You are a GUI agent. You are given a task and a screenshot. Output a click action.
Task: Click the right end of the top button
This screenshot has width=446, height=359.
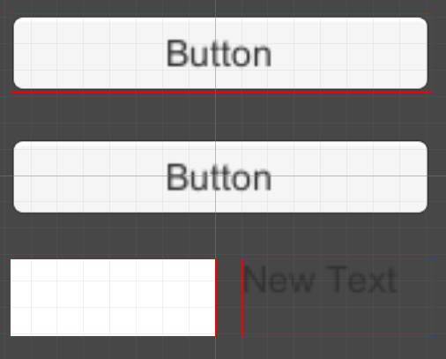pos(419,53)
